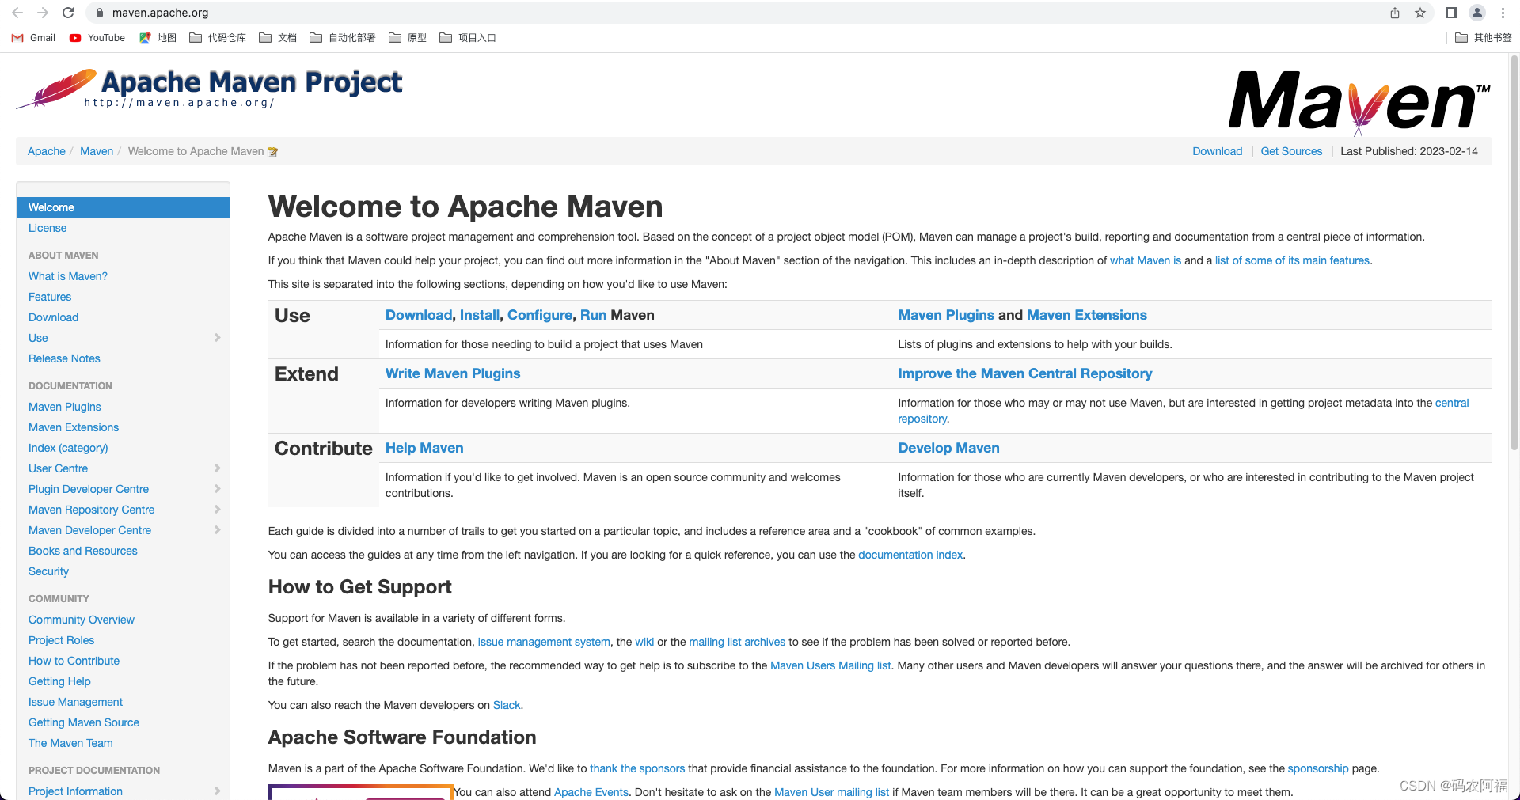The width and height of the screenshot is (1520, 800).
Task: Open the 原型 bookmark folder
Action: [408, 38]
